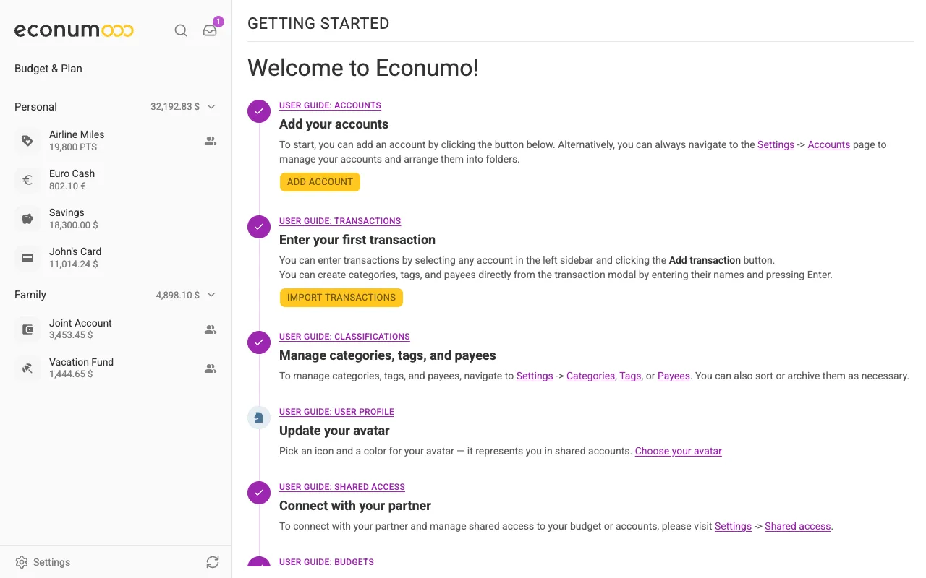The height and width of the screenshot is (578, 926).
Task: Click shared users icon on Vacation Fund
Action: [211, 368]
